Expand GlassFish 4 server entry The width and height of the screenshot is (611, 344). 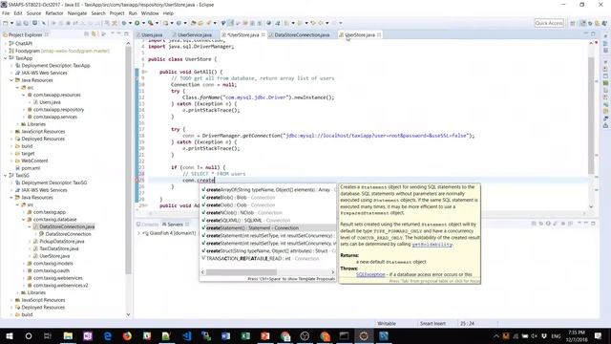coord(138,233)
